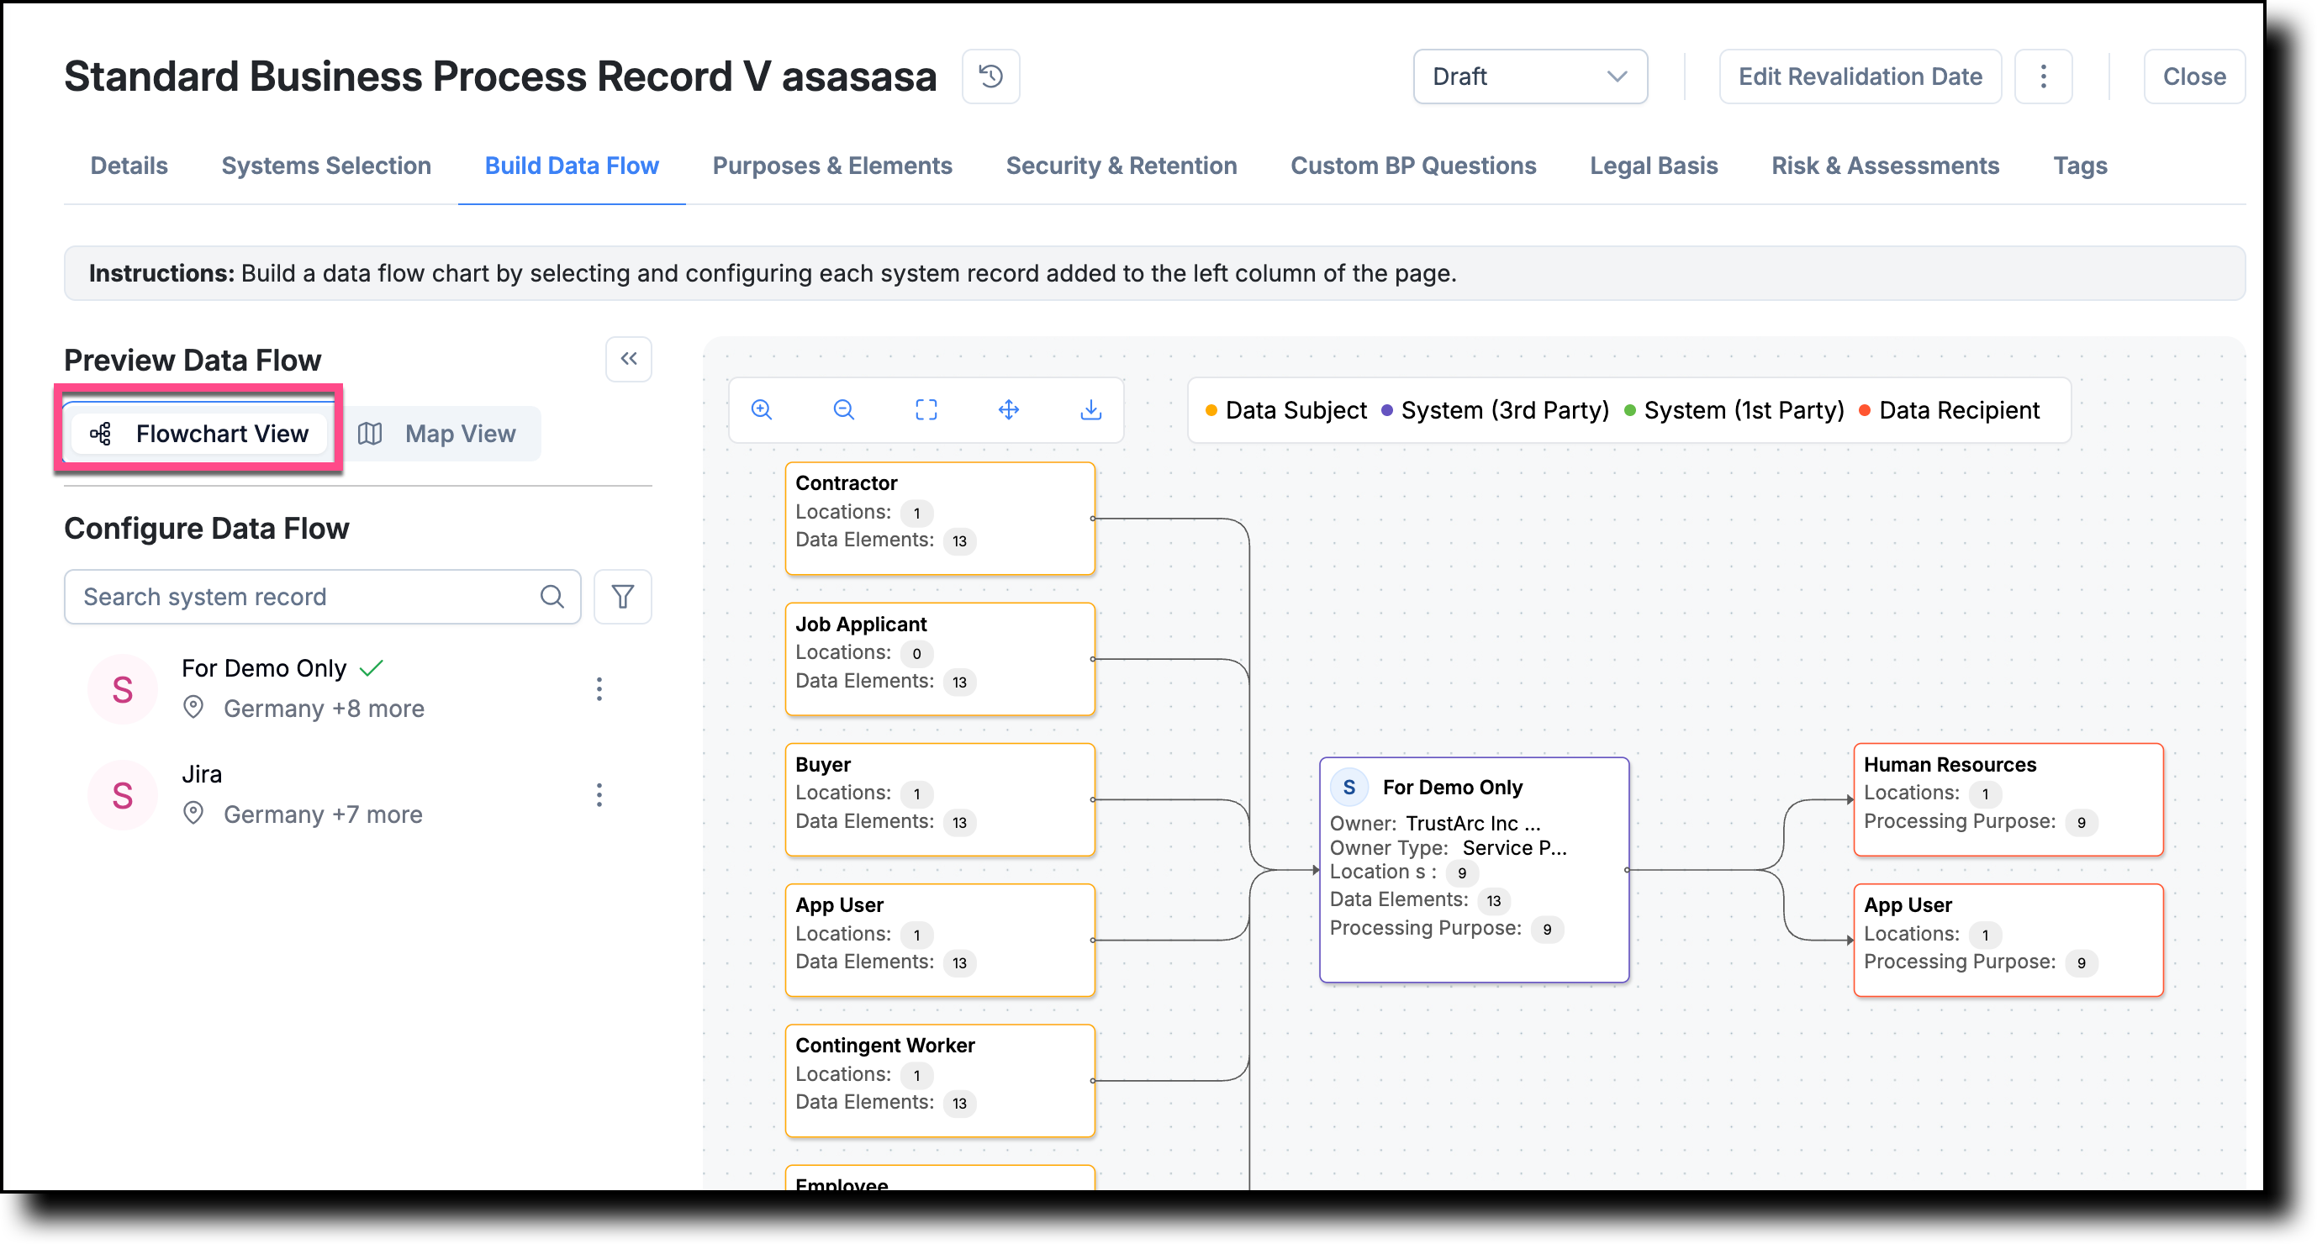
Task: Open Purposes & Elements tab
Action: pos(832,166)
